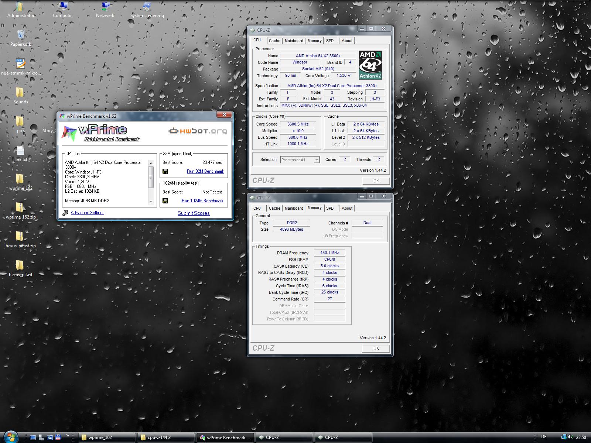The image size is (591, 443).
Task: Expand quick launch overflow chevron
Action: (67, 436)
